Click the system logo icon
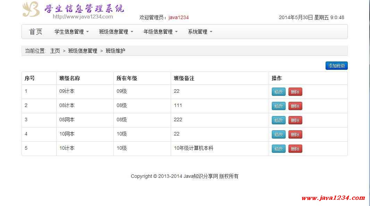Image resolution: width=370 pixels, height=206 pixels. tap(31, 9)
